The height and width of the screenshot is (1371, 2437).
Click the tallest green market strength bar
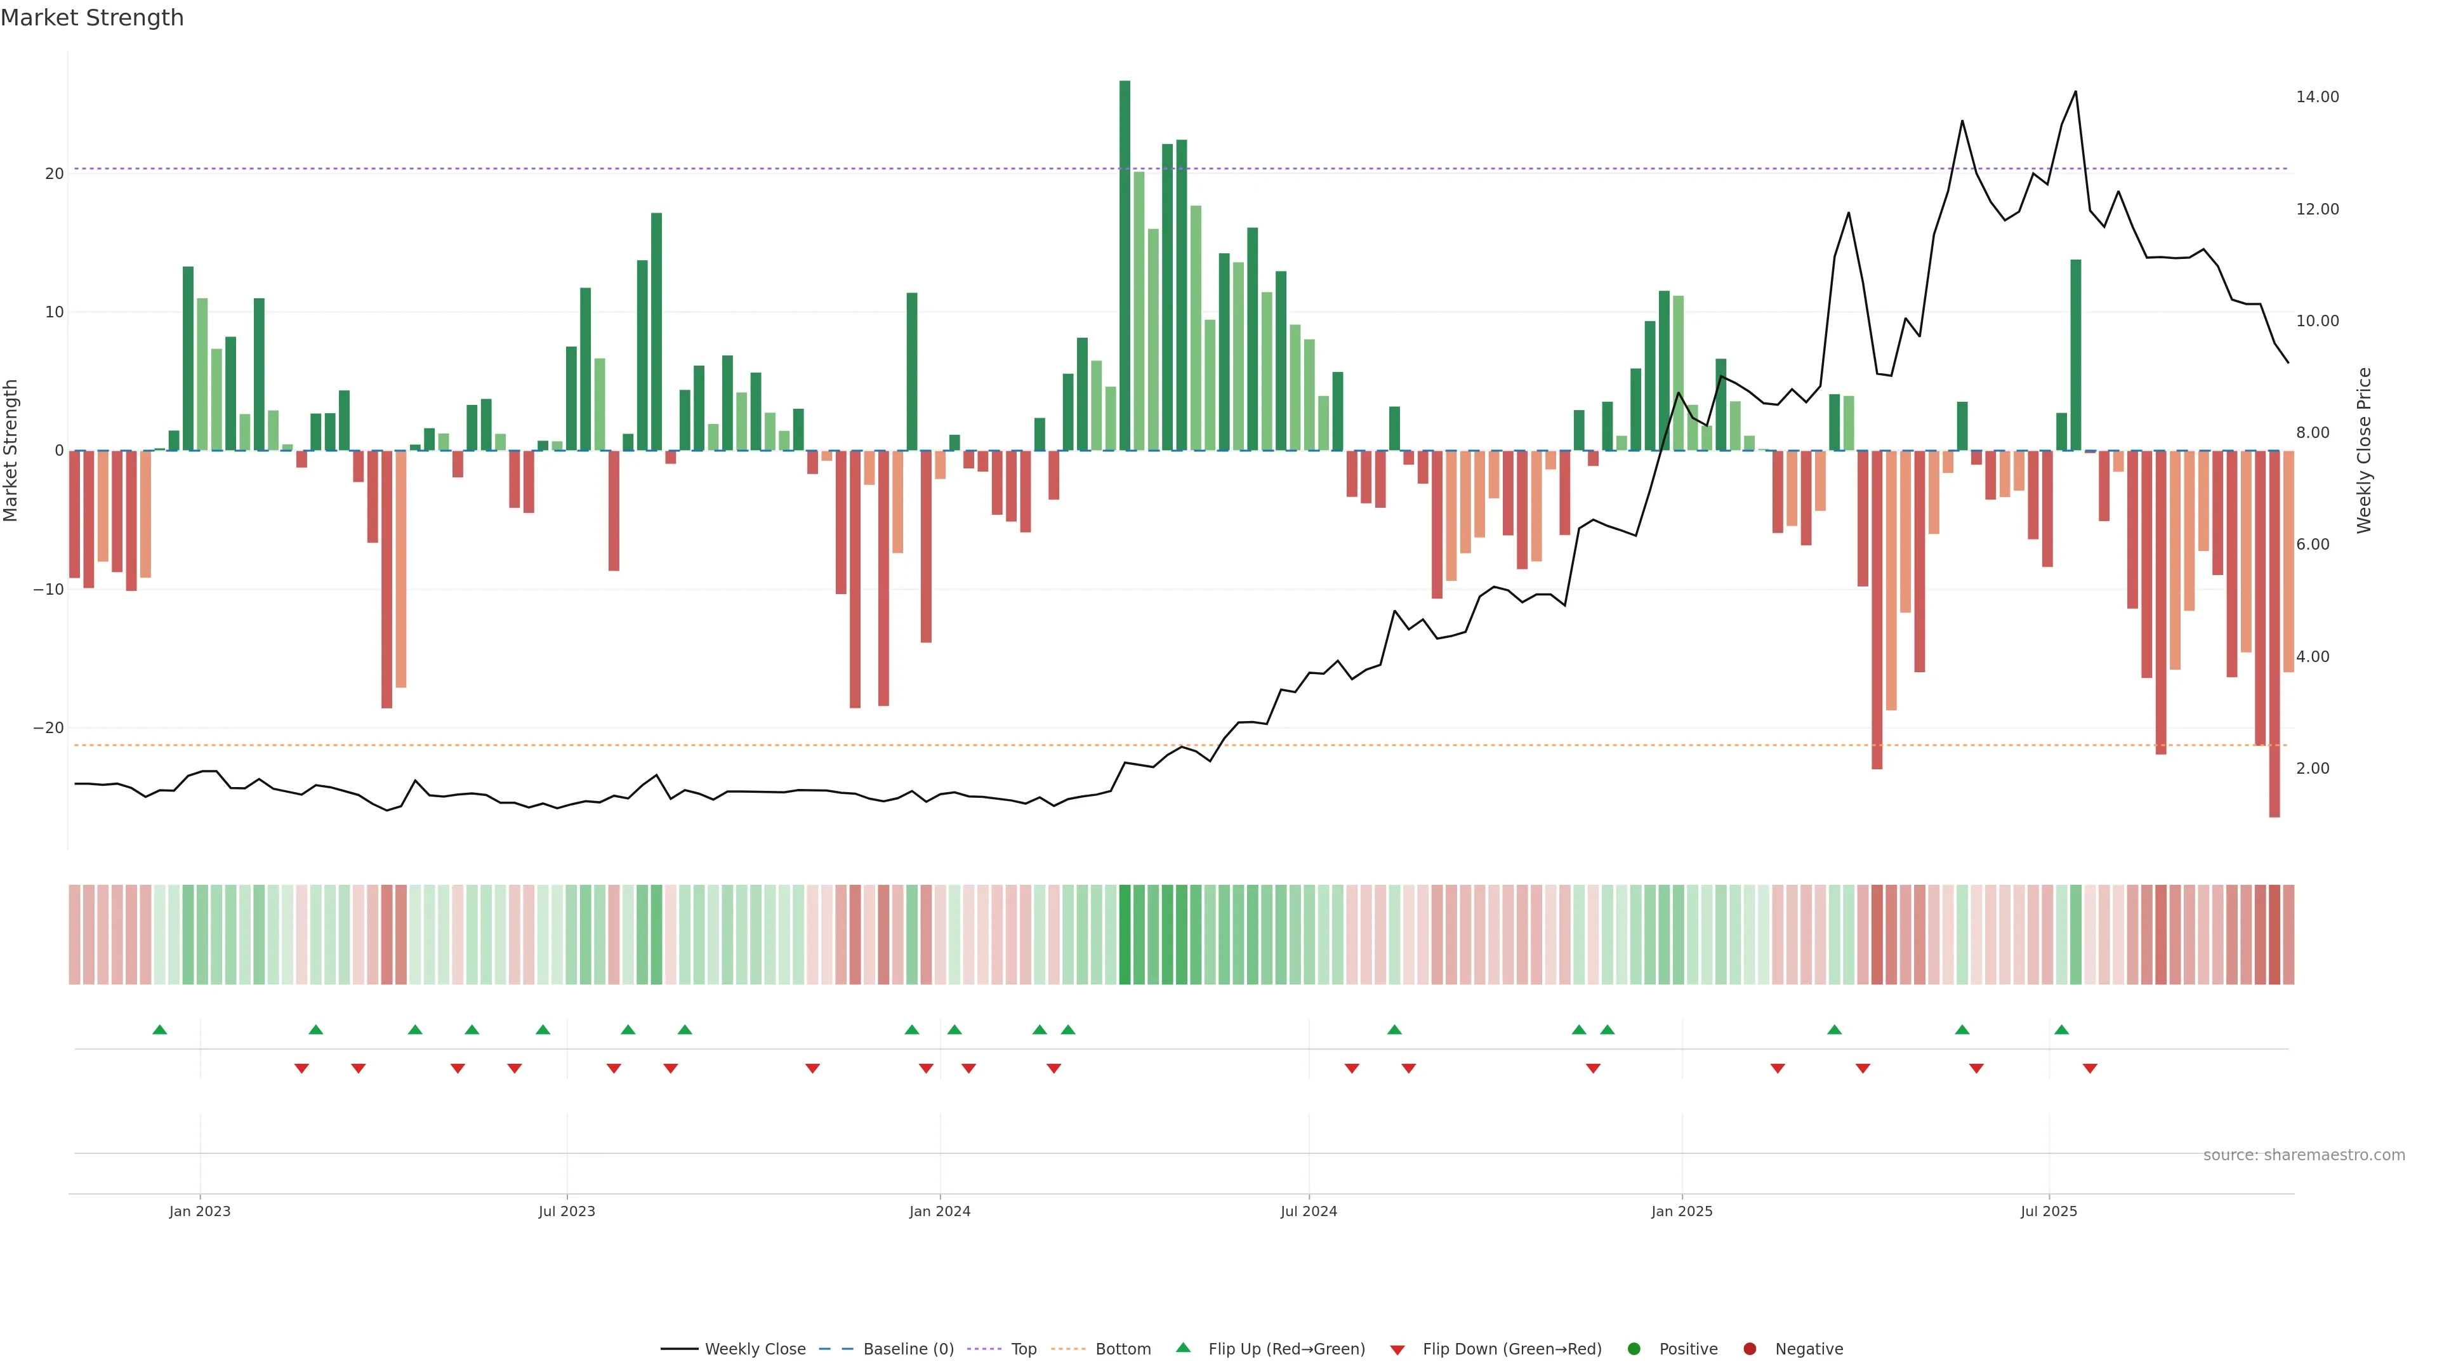coord(1125,265)
